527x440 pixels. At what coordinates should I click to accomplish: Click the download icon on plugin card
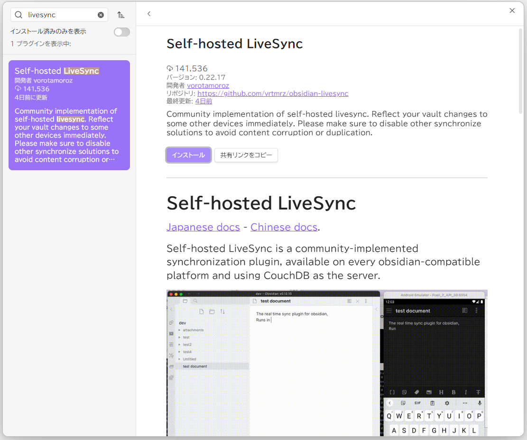[x=18, y=89]
